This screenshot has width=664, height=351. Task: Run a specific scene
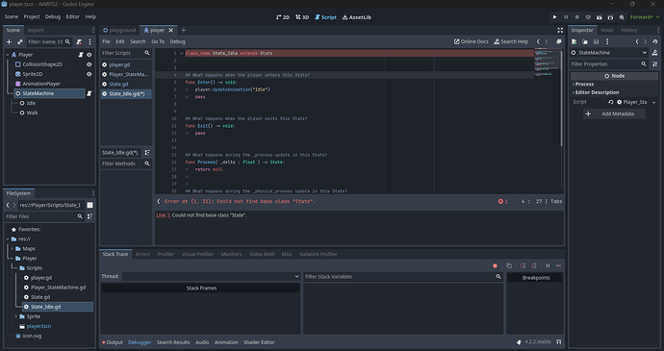click(x=610, y=17)
